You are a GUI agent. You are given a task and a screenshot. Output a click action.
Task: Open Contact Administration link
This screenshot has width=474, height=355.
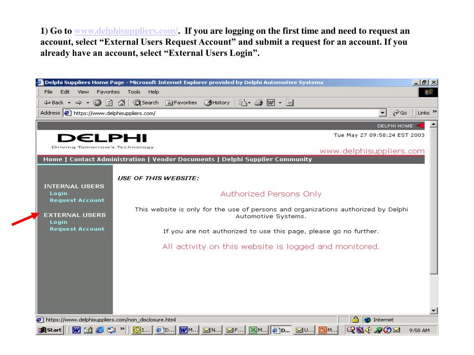point(107,159)
